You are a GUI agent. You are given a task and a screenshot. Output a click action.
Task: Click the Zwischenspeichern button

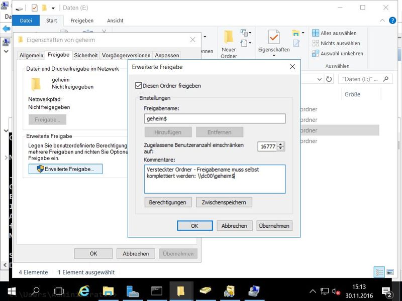[224, 202]
